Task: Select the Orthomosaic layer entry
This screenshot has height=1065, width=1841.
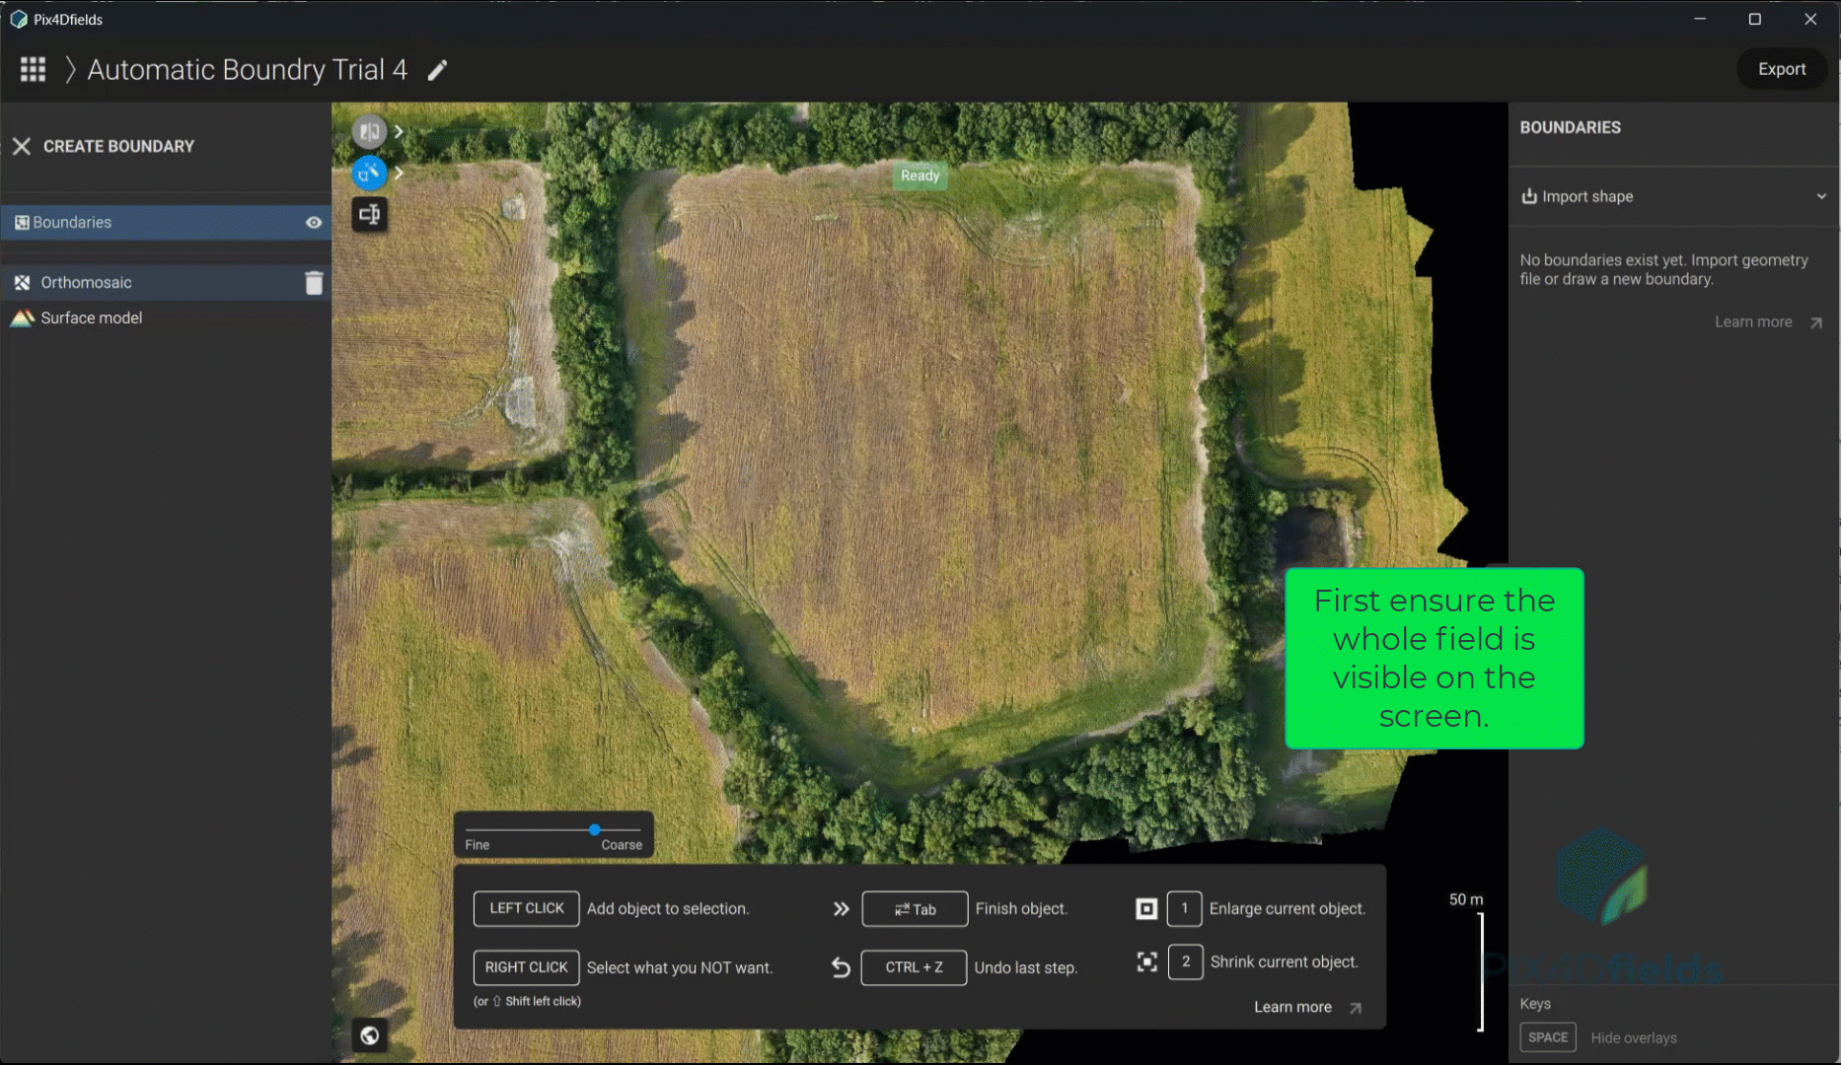Action: click(118, 282)
